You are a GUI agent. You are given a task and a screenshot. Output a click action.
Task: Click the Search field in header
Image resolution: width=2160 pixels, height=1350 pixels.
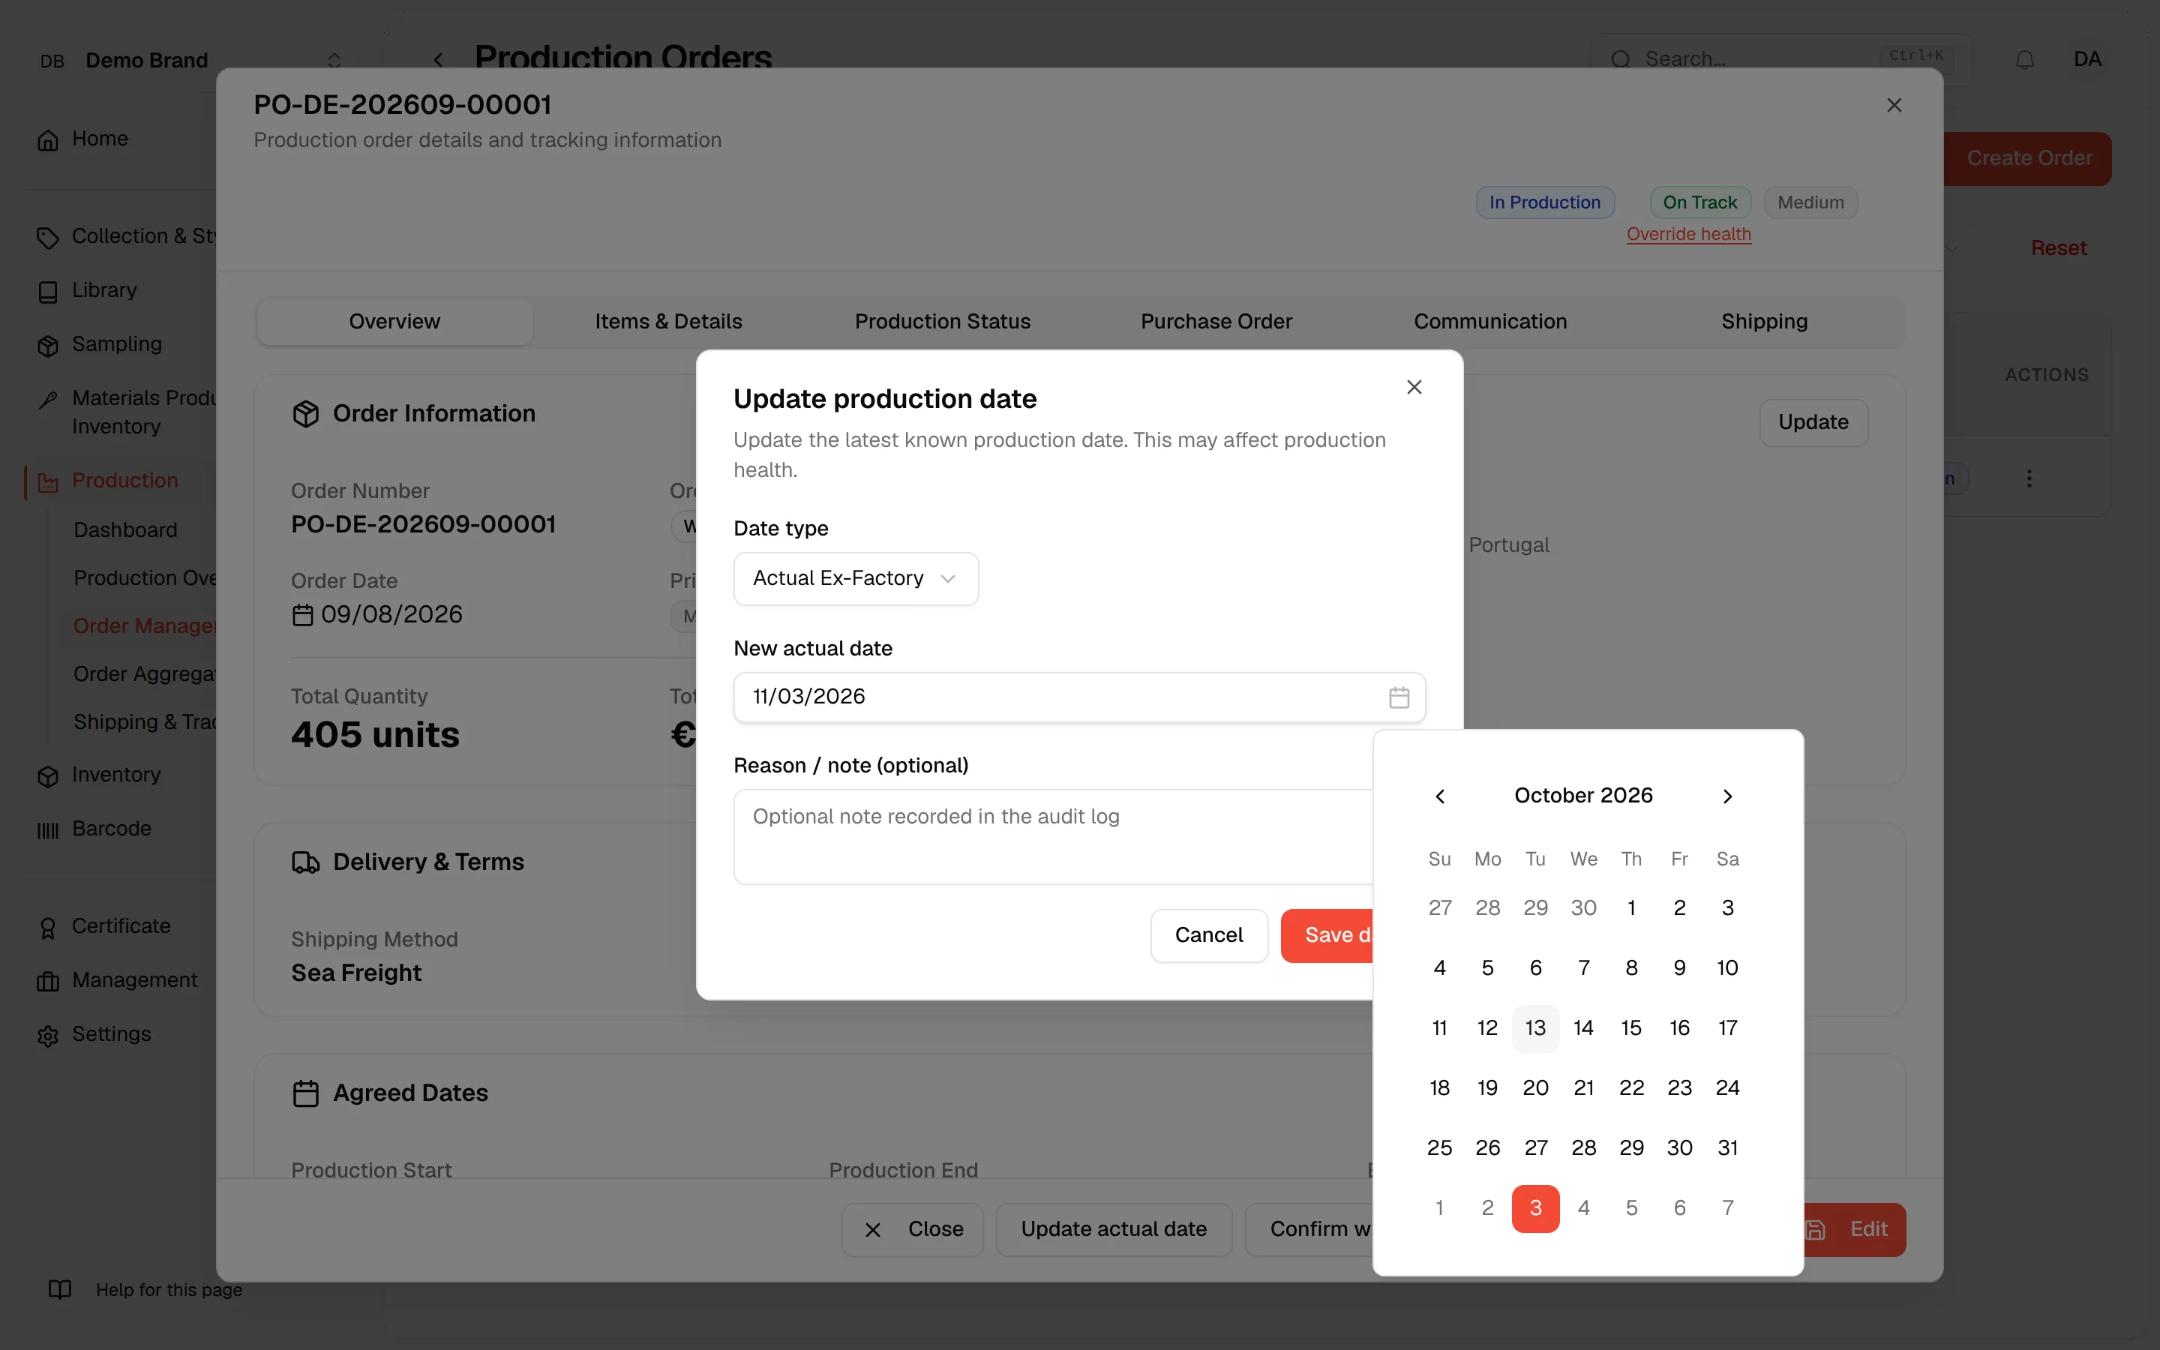pyautogui.click(x=1780, y=60)
